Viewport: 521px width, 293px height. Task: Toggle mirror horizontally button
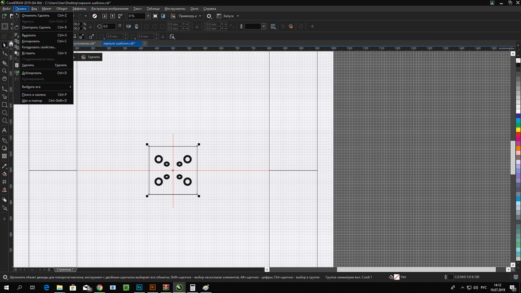tap(129, 26)
